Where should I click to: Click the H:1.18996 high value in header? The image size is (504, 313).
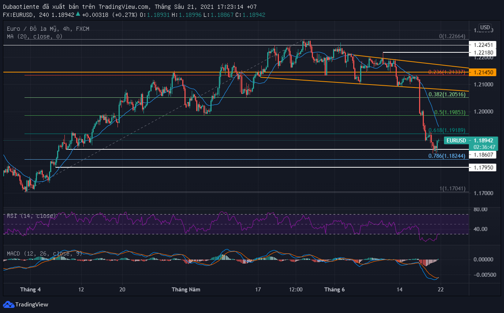[x=187, y=15]
